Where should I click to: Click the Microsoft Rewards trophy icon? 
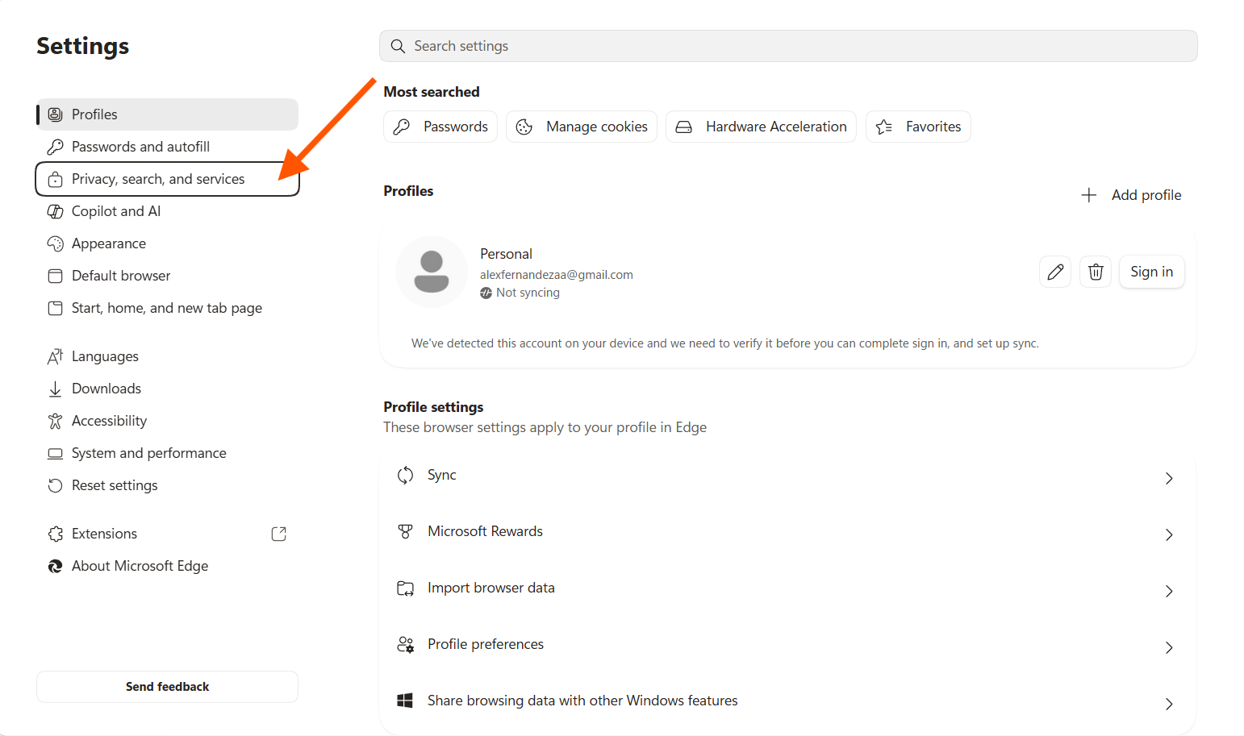tap(405, 531)
